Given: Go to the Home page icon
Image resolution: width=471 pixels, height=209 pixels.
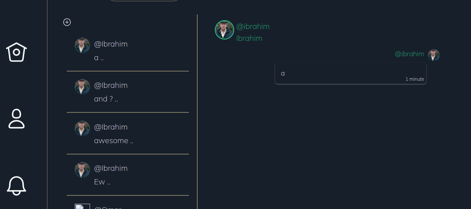Looking at the screenshot, I should pyautogui.click(x=17, y=52).
